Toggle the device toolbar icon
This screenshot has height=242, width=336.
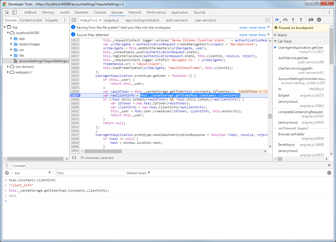coord(15,12)
